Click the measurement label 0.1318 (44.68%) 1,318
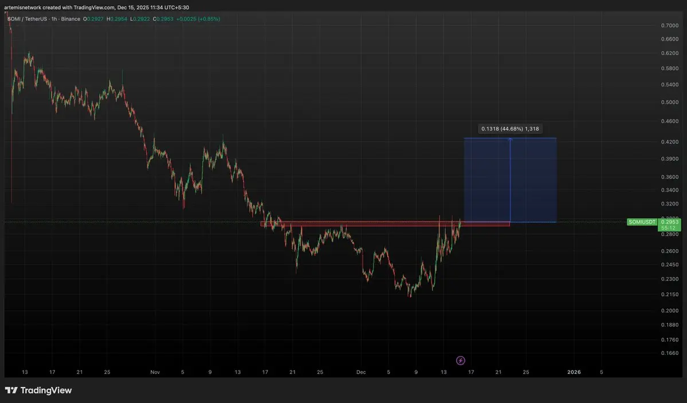Image resolution: width=687 pixels, height=403 pixels. pyautogui.click(x=510, y=129)
